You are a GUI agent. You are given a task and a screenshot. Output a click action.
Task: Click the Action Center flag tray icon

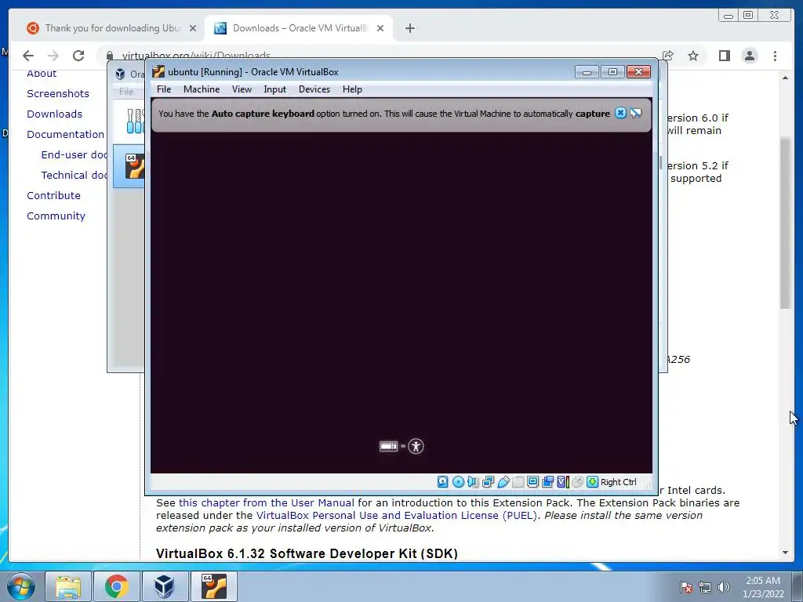coord(685,587)
